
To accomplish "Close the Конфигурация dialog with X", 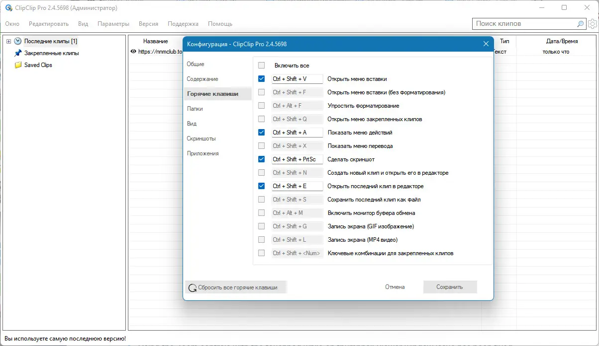I will 486,44.
